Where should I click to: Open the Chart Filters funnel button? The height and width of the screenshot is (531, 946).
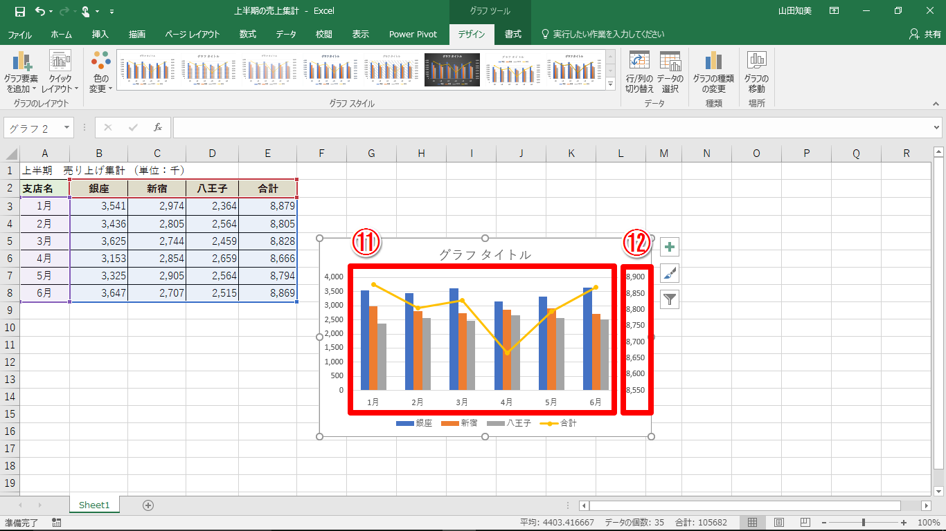coord(670,299)
